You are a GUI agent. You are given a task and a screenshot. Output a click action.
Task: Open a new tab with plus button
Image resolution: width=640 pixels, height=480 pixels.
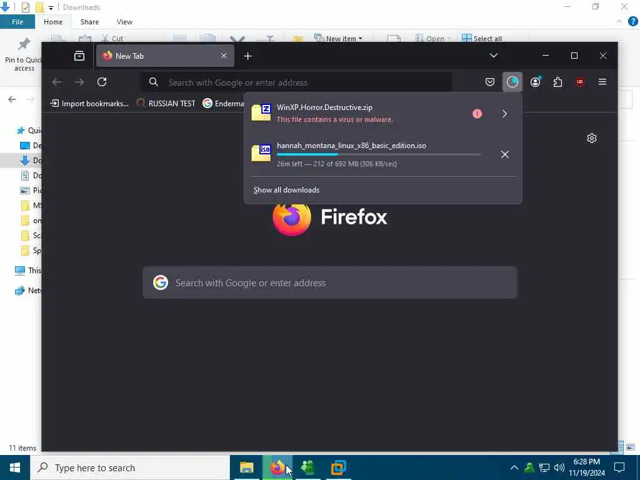coord(247,56)
